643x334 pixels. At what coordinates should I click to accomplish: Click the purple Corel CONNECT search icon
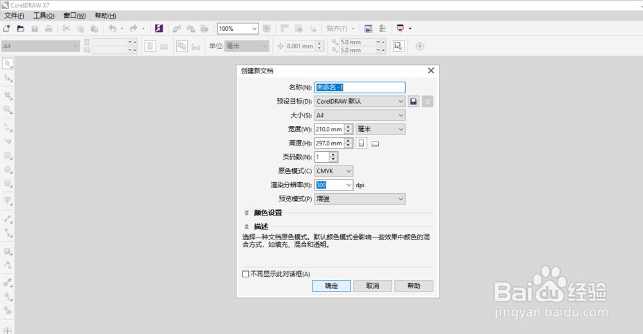(x=159, y=29)
